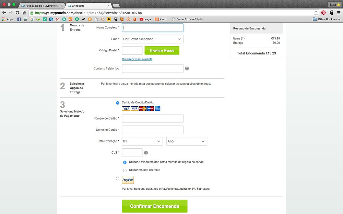Click Ou inserir manualmente link

(137, 59)
